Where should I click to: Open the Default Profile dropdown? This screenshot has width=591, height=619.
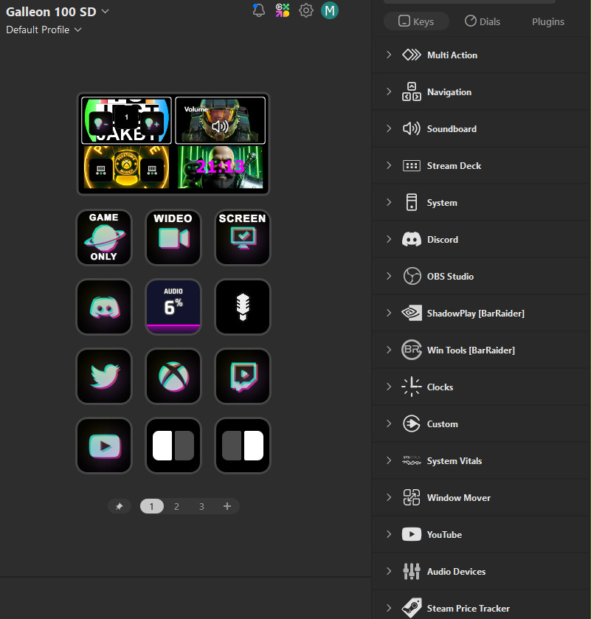point(44,30)
